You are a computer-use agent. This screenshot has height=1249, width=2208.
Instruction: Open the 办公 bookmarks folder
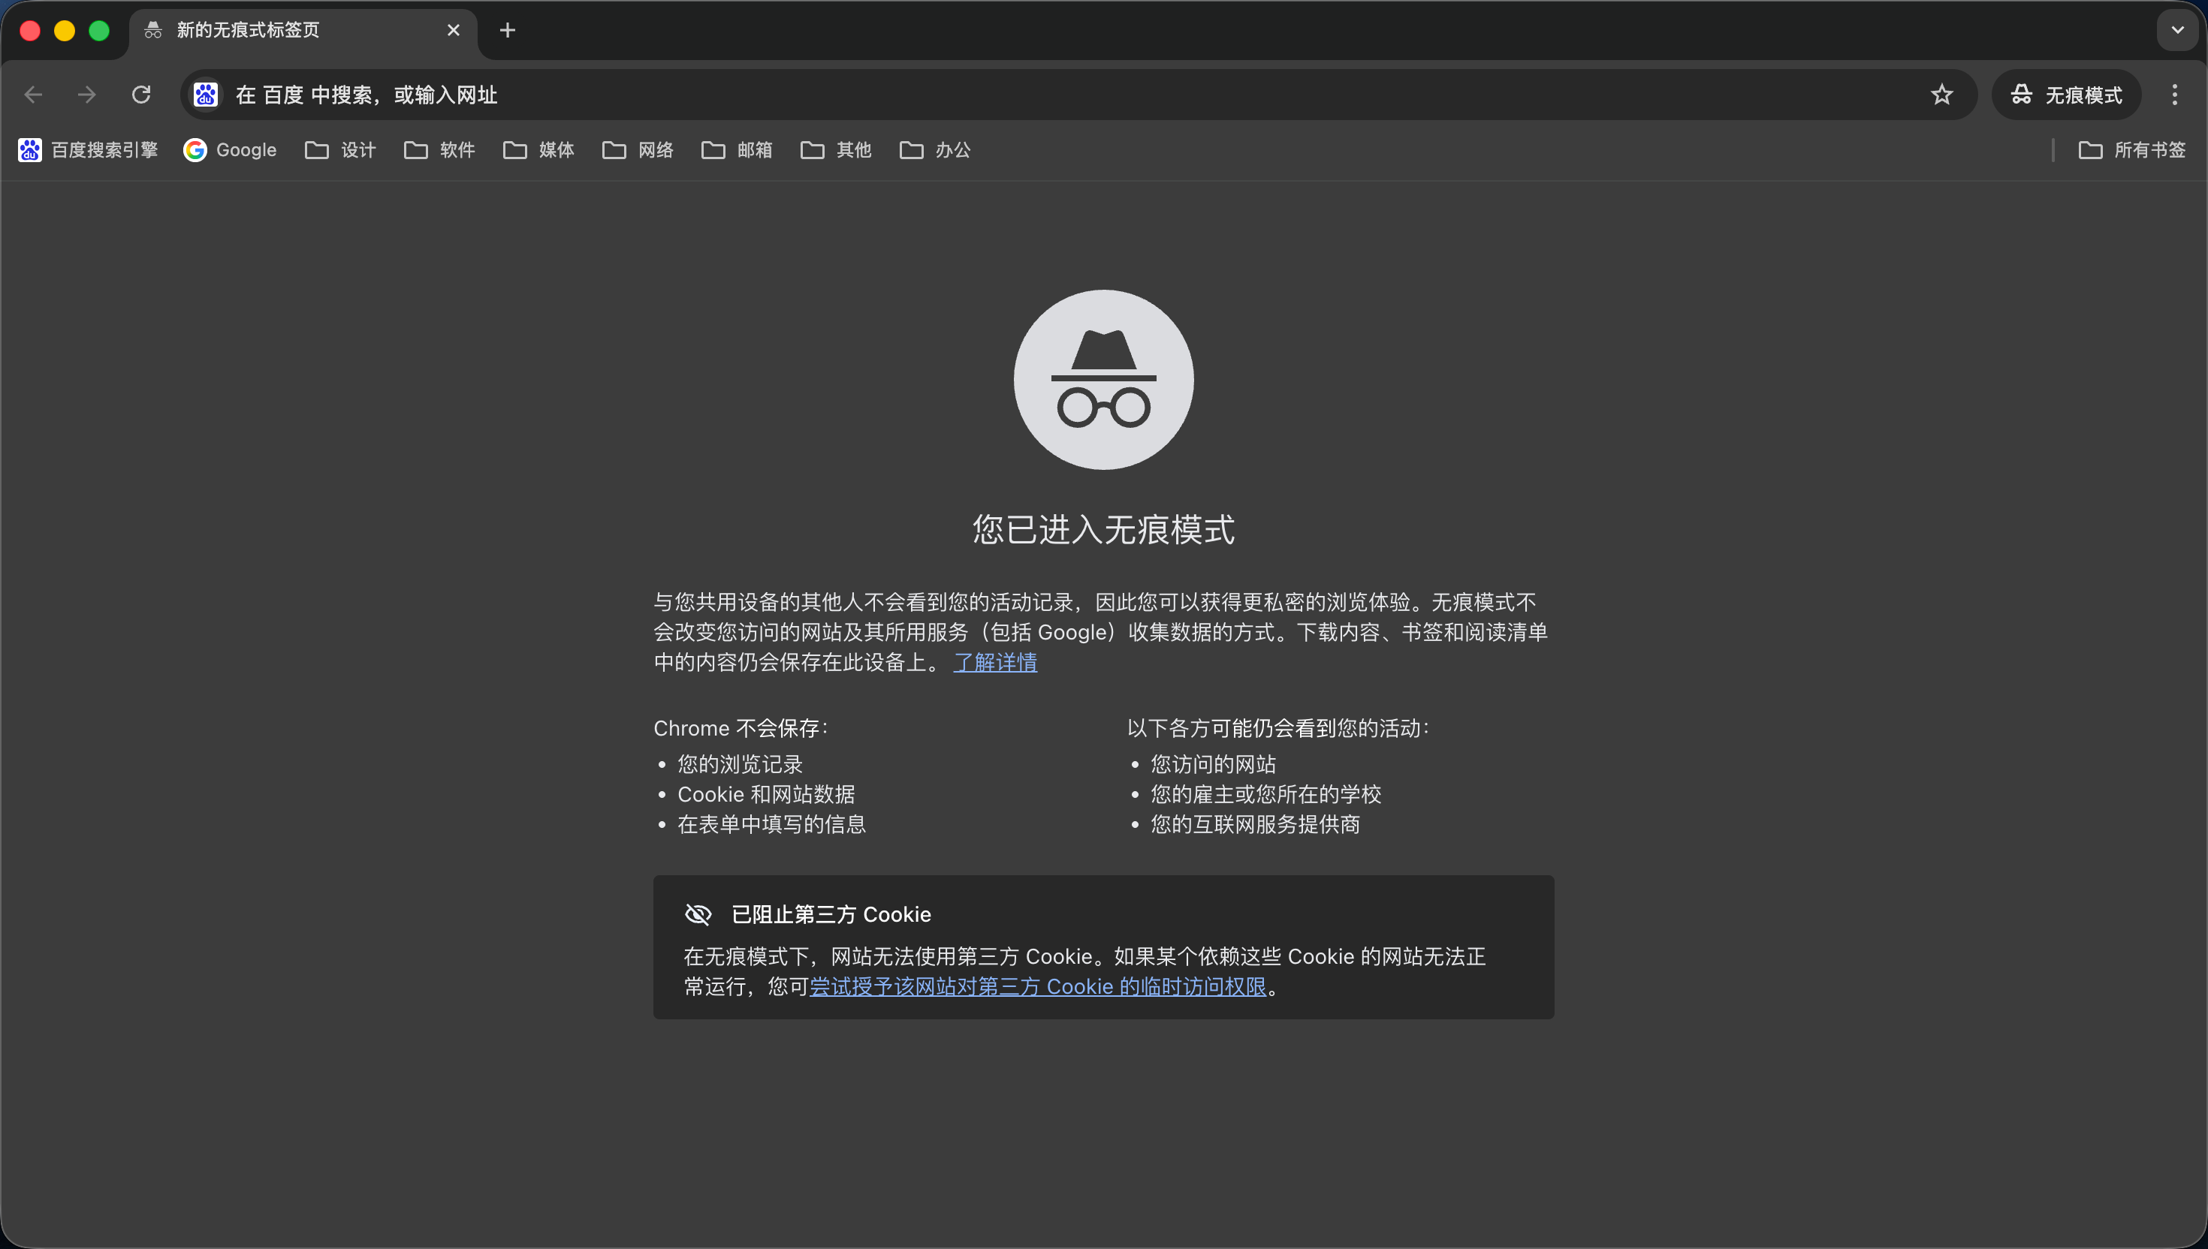pos(935,149)
